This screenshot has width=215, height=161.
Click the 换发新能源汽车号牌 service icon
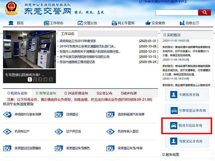(110, 115)
